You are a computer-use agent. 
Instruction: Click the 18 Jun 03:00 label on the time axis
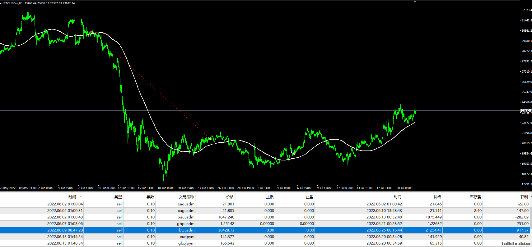[x=166, y=188]
